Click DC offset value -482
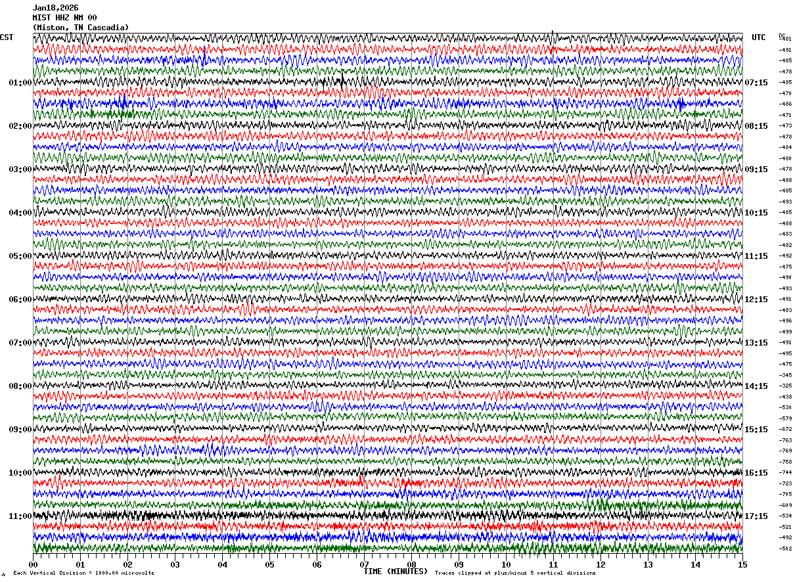 pos(785,245)
